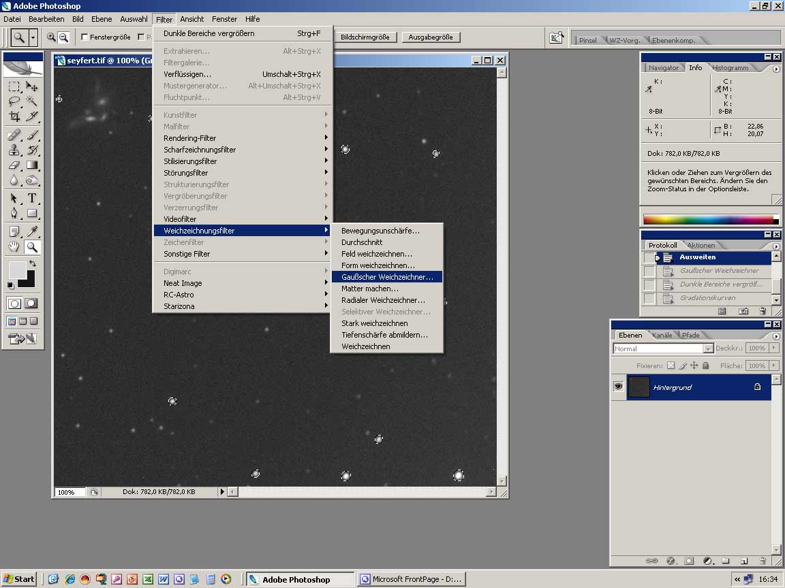The height and width of the screenshot is (588, 785).
Task: Open the Zoom tool preset picker arrow
Action: coord(33,37)
